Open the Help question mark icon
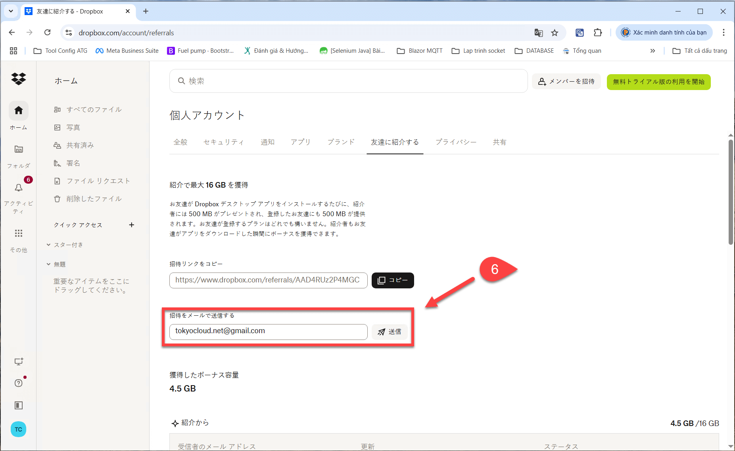The image size is (735, 451). tap(19, 383)
